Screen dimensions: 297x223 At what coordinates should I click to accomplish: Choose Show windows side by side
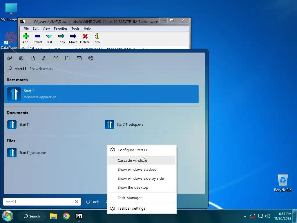142,179
